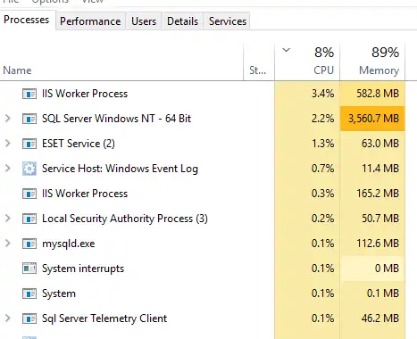The width and height of the screenshot is (417, 339).
Task: Select the System process name
Action: [x=59, y=294]
